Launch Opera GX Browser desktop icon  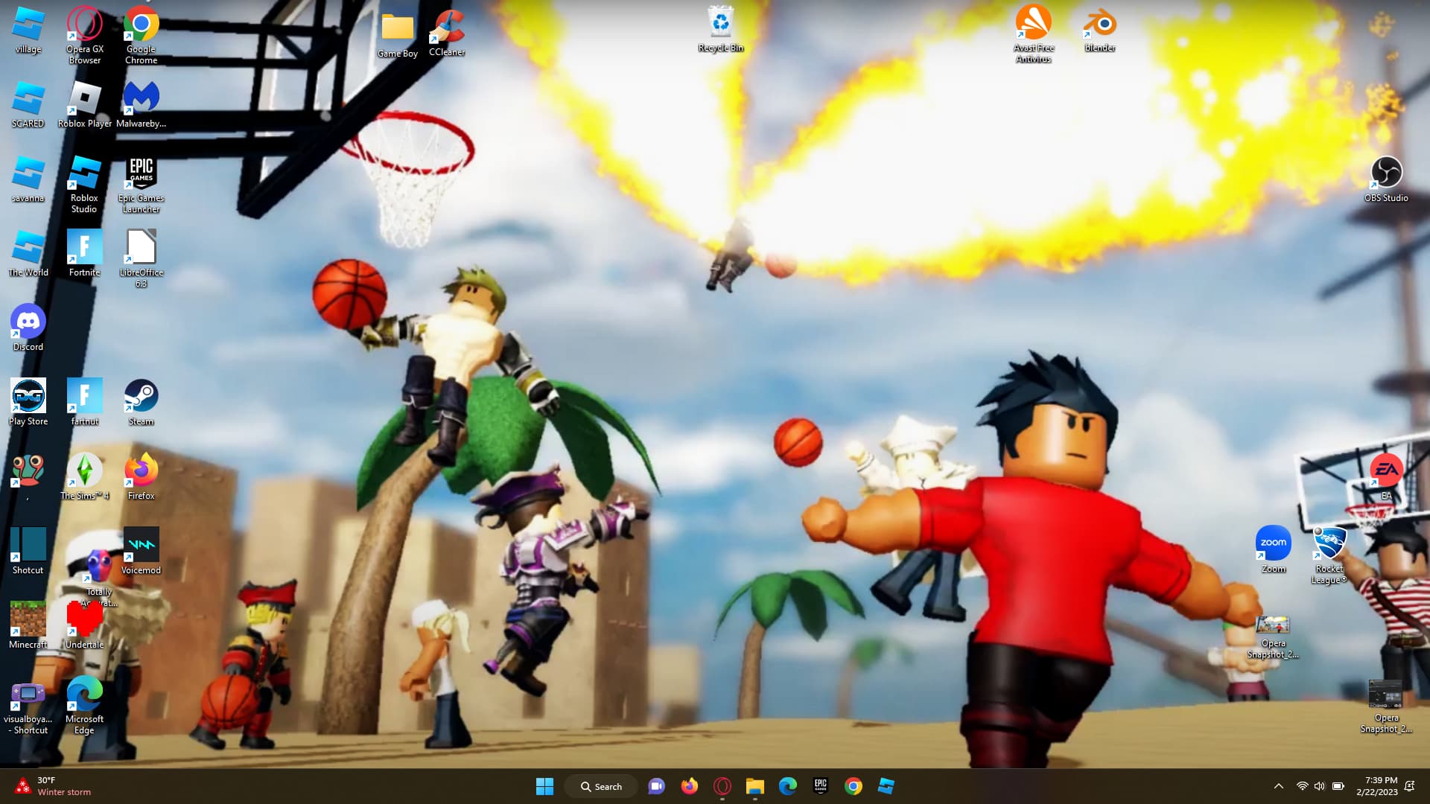tap(85, 35)
